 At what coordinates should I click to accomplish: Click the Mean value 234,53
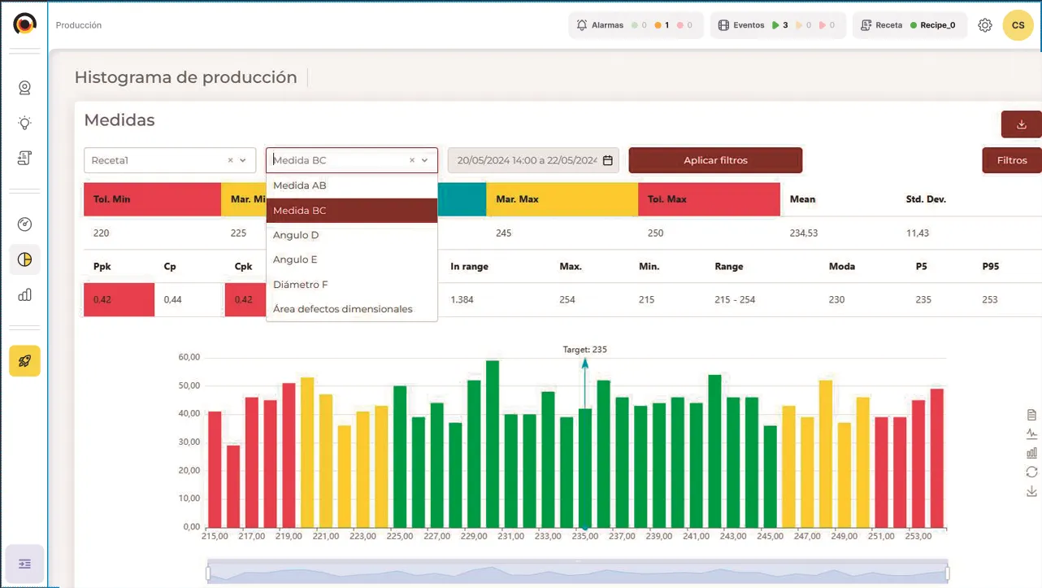click(x=804, y=233)
